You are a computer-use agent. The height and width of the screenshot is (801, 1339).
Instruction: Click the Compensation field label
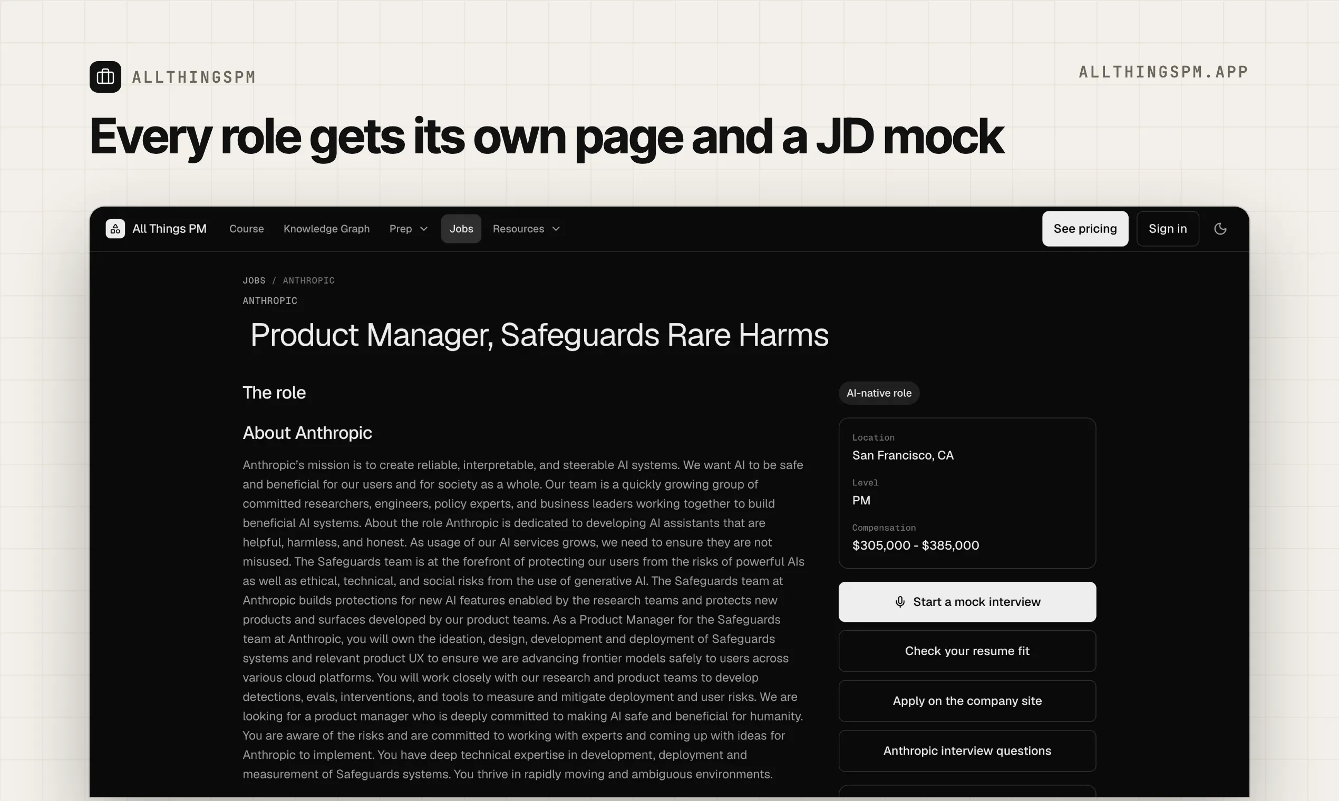[884, 528]
